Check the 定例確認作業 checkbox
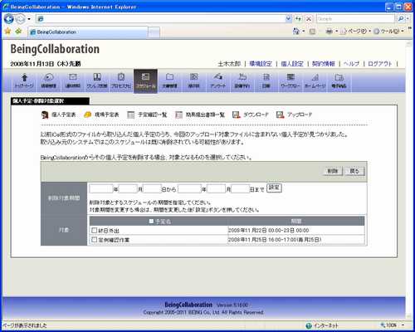Screen dimensions: 415x332 pos(94,239)
